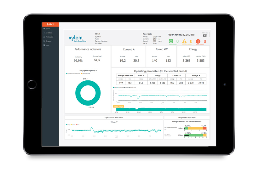Click the Condition icon in the sidebar
Screen dimensions: 254x169
[x=44, y=33]
